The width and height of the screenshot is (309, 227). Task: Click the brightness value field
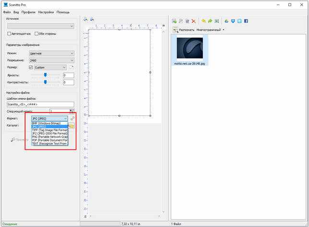69,75
